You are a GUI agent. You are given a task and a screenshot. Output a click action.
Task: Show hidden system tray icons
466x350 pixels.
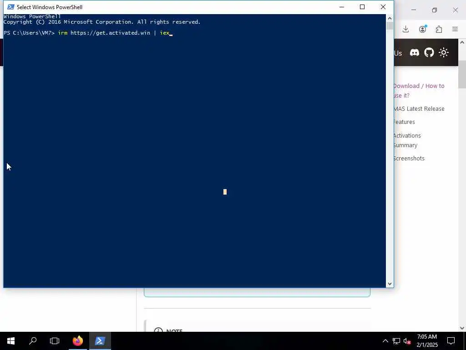click(x=385, y=341)
